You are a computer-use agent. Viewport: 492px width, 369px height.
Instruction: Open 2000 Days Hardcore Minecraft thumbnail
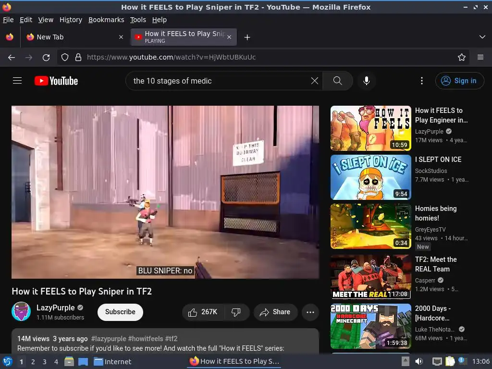370,326
